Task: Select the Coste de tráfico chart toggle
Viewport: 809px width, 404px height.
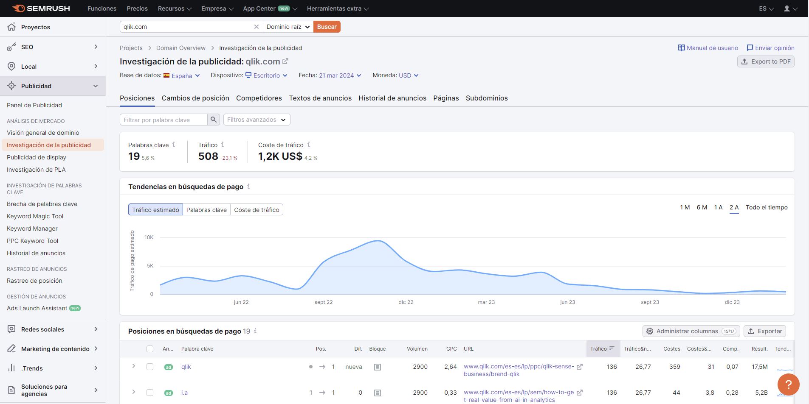Action: [257, 209]
